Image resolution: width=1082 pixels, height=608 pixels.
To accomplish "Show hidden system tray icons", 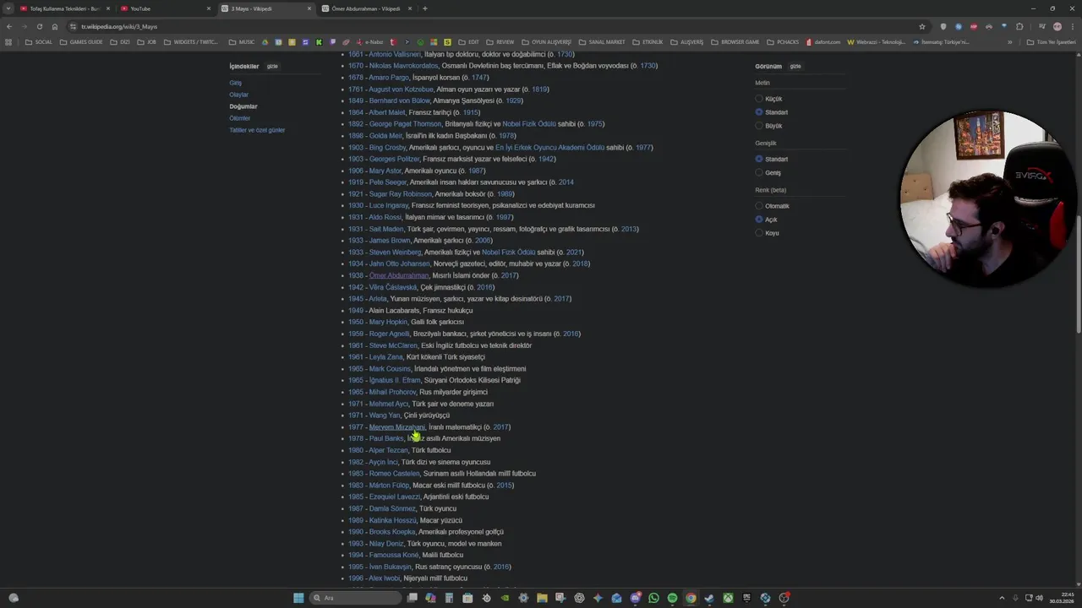I will [1002, 598].
